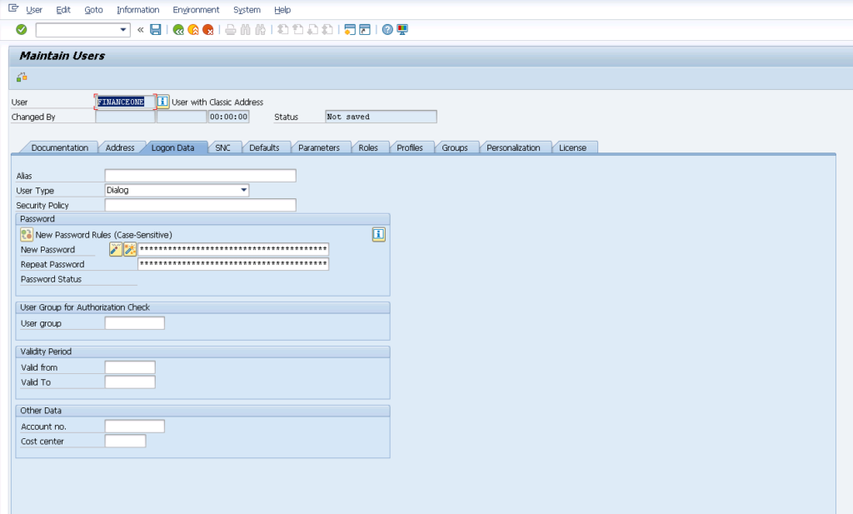Click the New Password Rules status icon
853x514 pixels.
tap(27, 234)
